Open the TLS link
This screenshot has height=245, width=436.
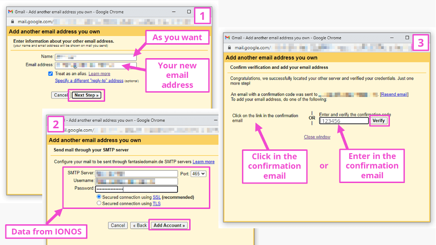pos(157,204)
